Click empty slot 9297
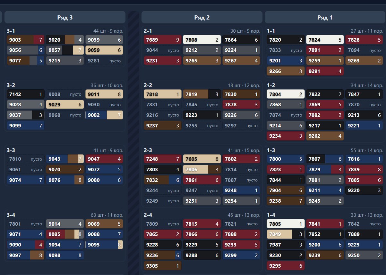The height and width of the screenshot is (275, 386). point(241,125)
